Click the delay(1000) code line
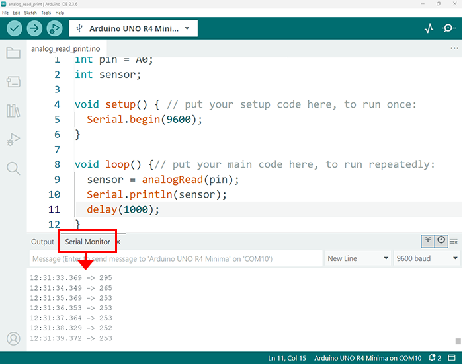Viewport: 463px width, 364px height. tap(123, 209)
